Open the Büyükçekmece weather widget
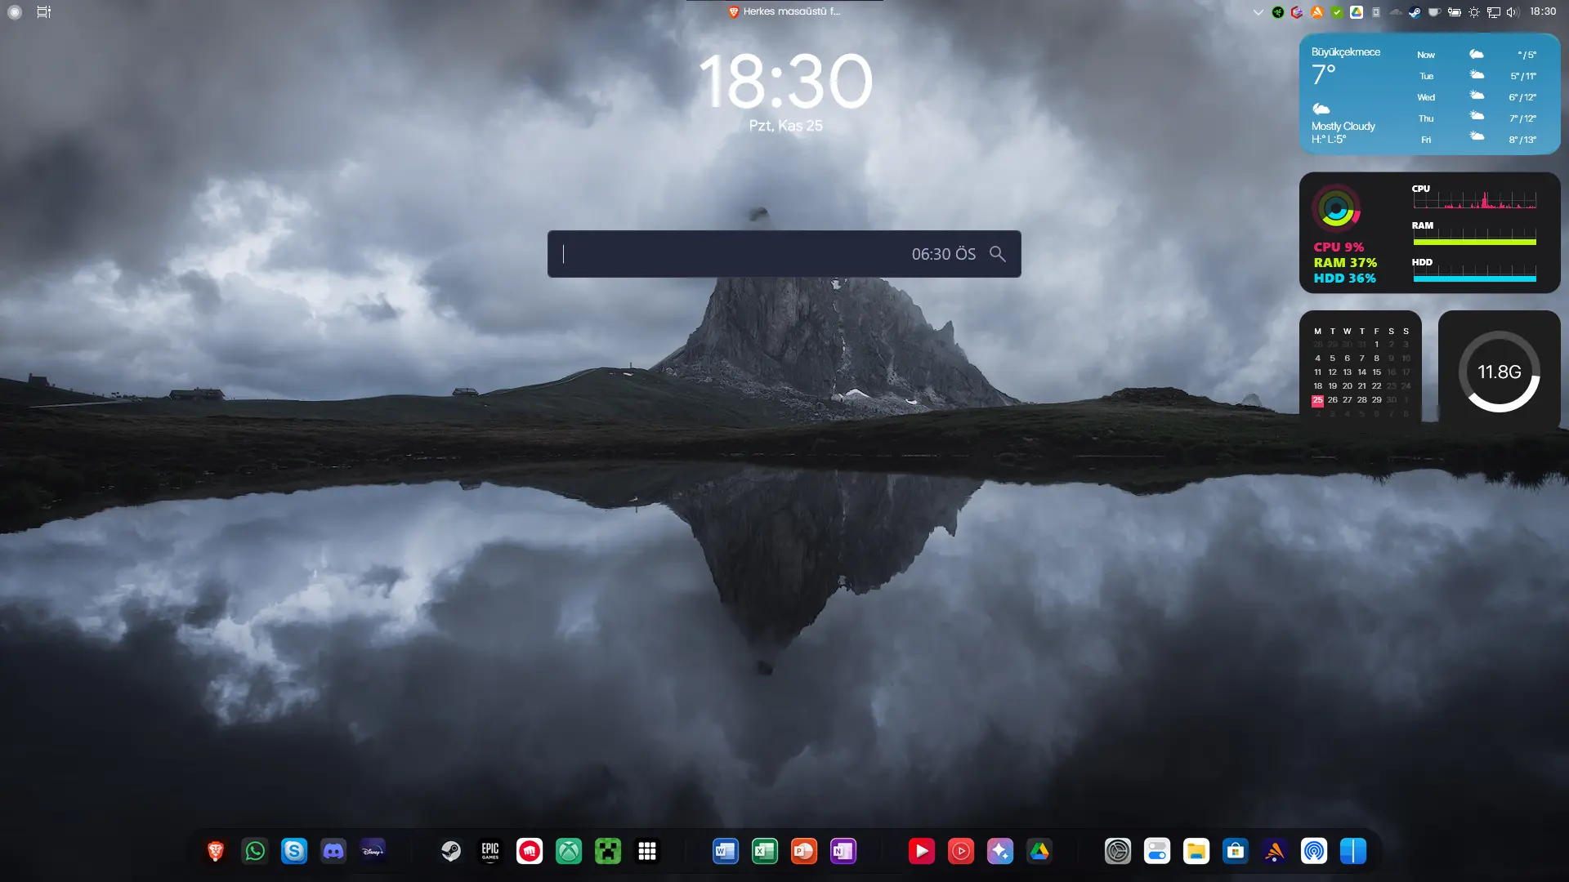 1430,95
